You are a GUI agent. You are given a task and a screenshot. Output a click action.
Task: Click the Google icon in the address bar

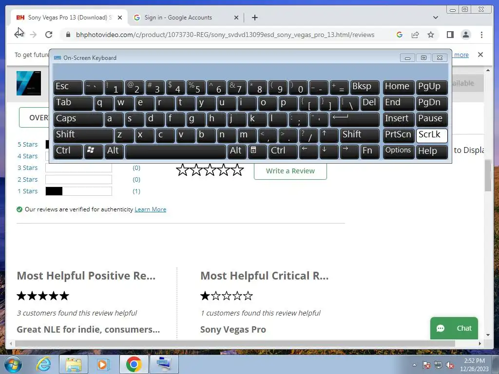400,35
